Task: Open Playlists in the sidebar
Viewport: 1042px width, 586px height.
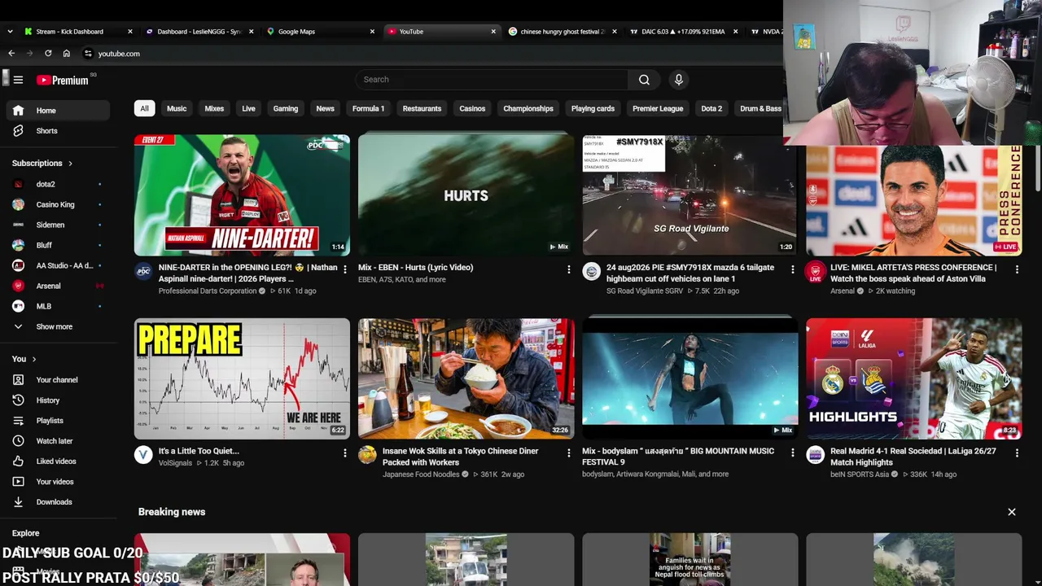Action: point(59,421)
